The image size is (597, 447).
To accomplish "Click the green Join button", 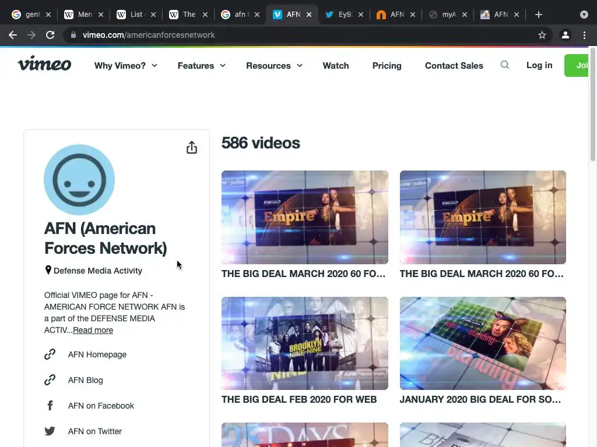I will [577, 65].
